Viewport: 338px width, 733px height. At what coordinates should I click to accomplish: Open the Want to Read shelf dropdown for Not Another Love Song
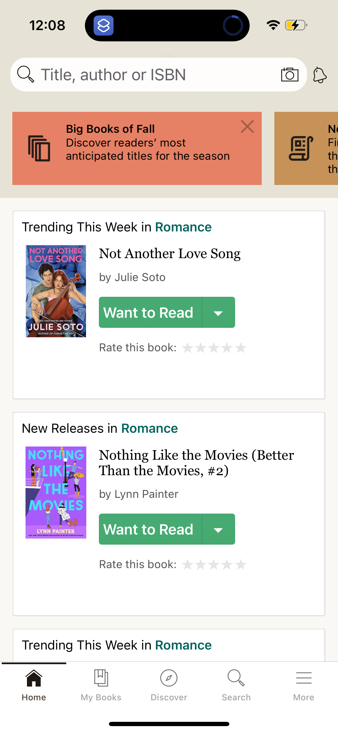[218, 312]
